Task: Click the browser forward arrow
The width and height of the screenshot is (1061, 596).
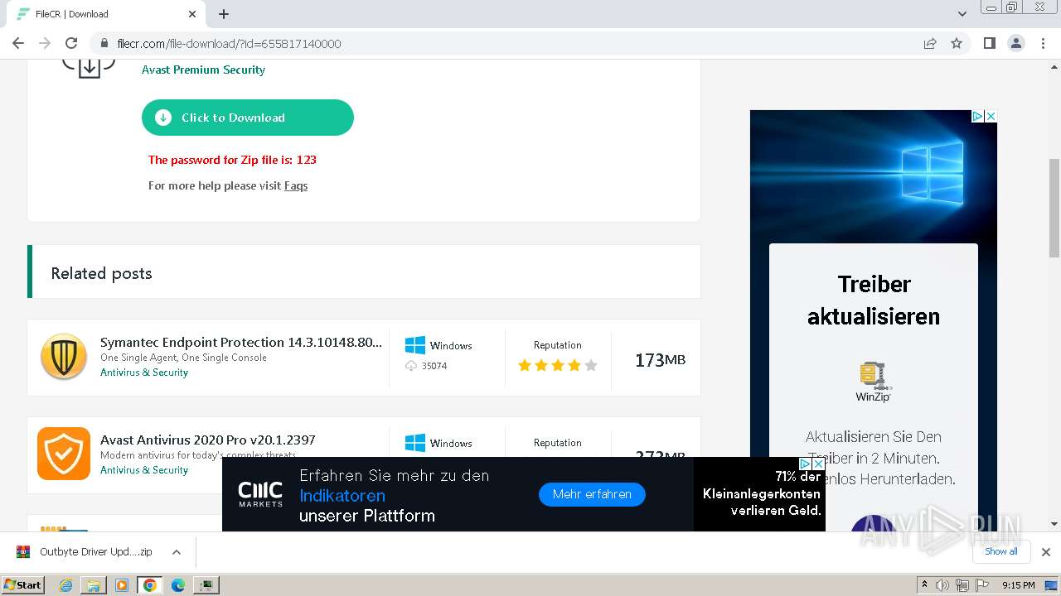Action: pos(45,44)
